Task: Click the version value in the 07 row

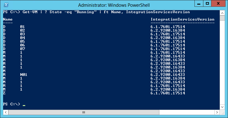Action: tap(168, 49)
